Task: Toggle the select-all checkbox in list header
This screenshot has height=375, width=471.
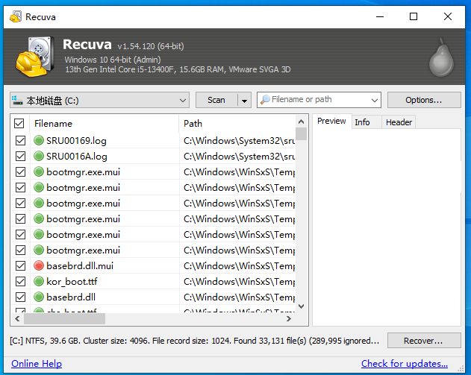Action: tap(19, 123)
